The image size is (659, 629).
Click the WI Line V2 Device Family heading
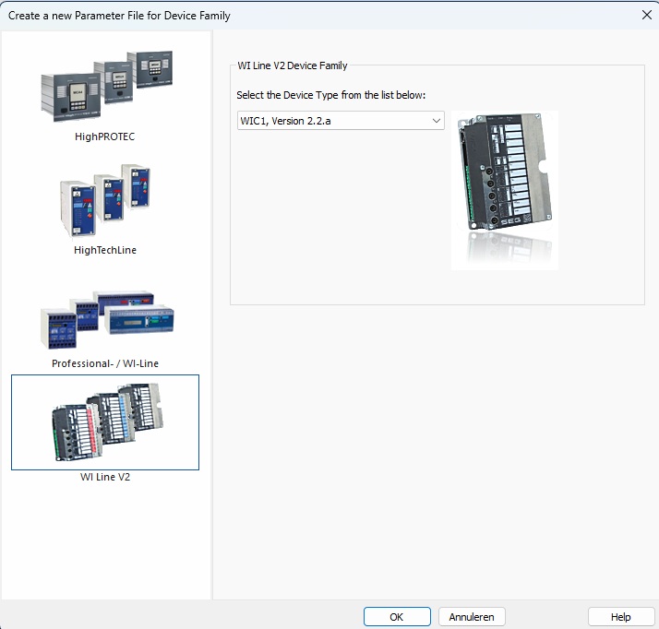coord(292,65)
